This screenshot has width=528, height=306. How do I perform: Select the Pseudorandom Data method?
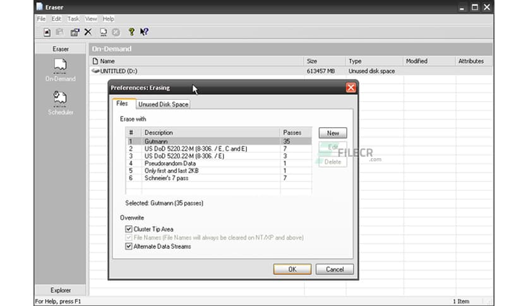click(x=219, y=164)
